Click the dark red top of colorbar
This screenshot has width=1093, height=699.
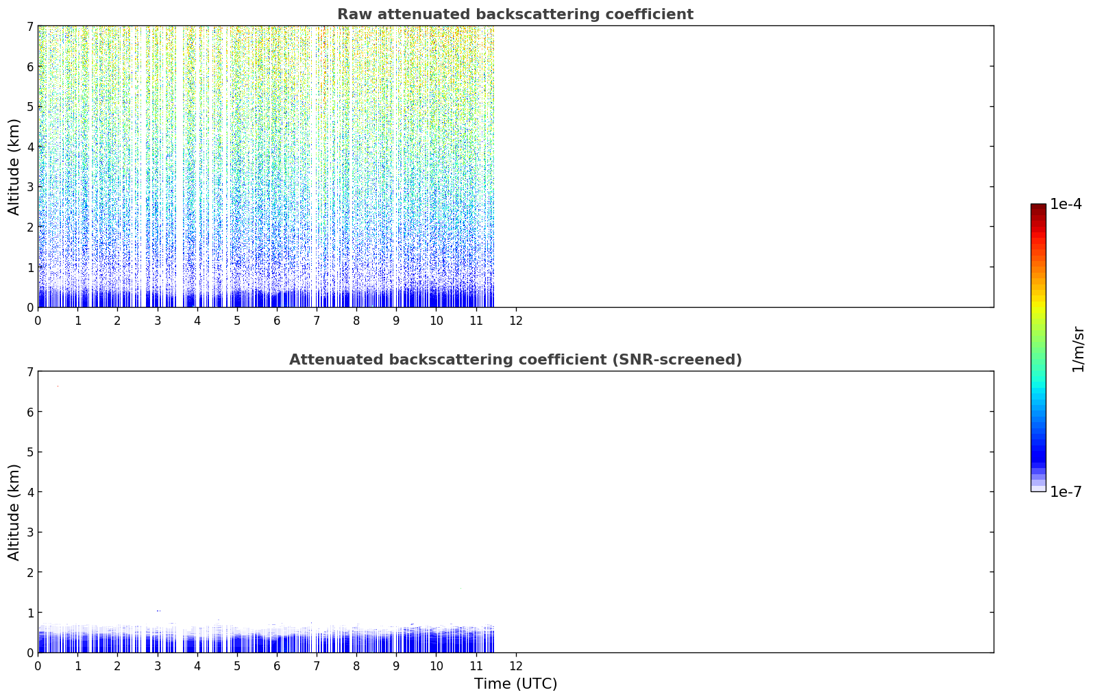[x=1038, y=209]
